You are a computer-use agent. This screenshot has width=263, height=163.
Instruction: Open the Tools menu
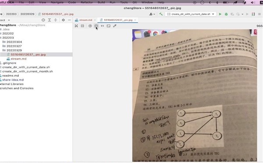coord(124,2)
